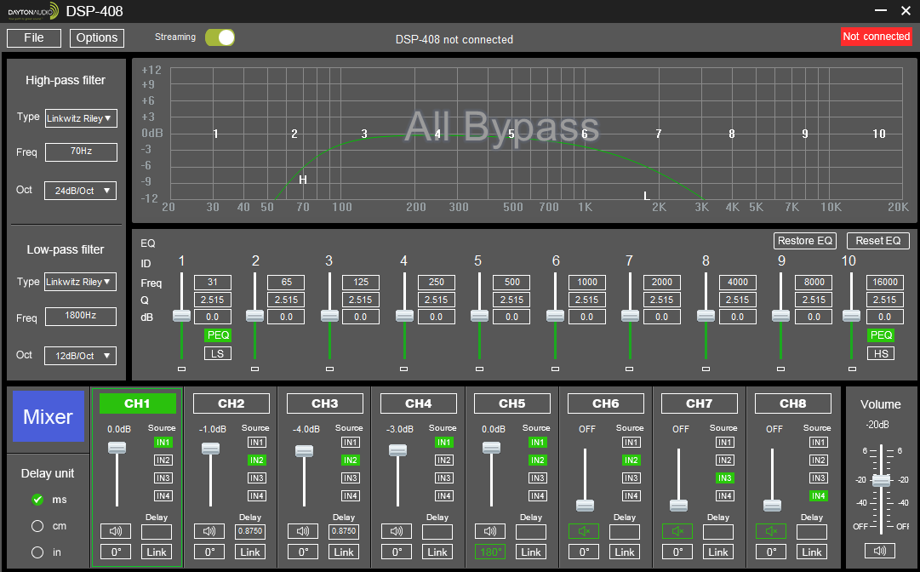
Task: Open the 12dB/Oct low-pass slope dropdown
Action: tap(81, 356)
